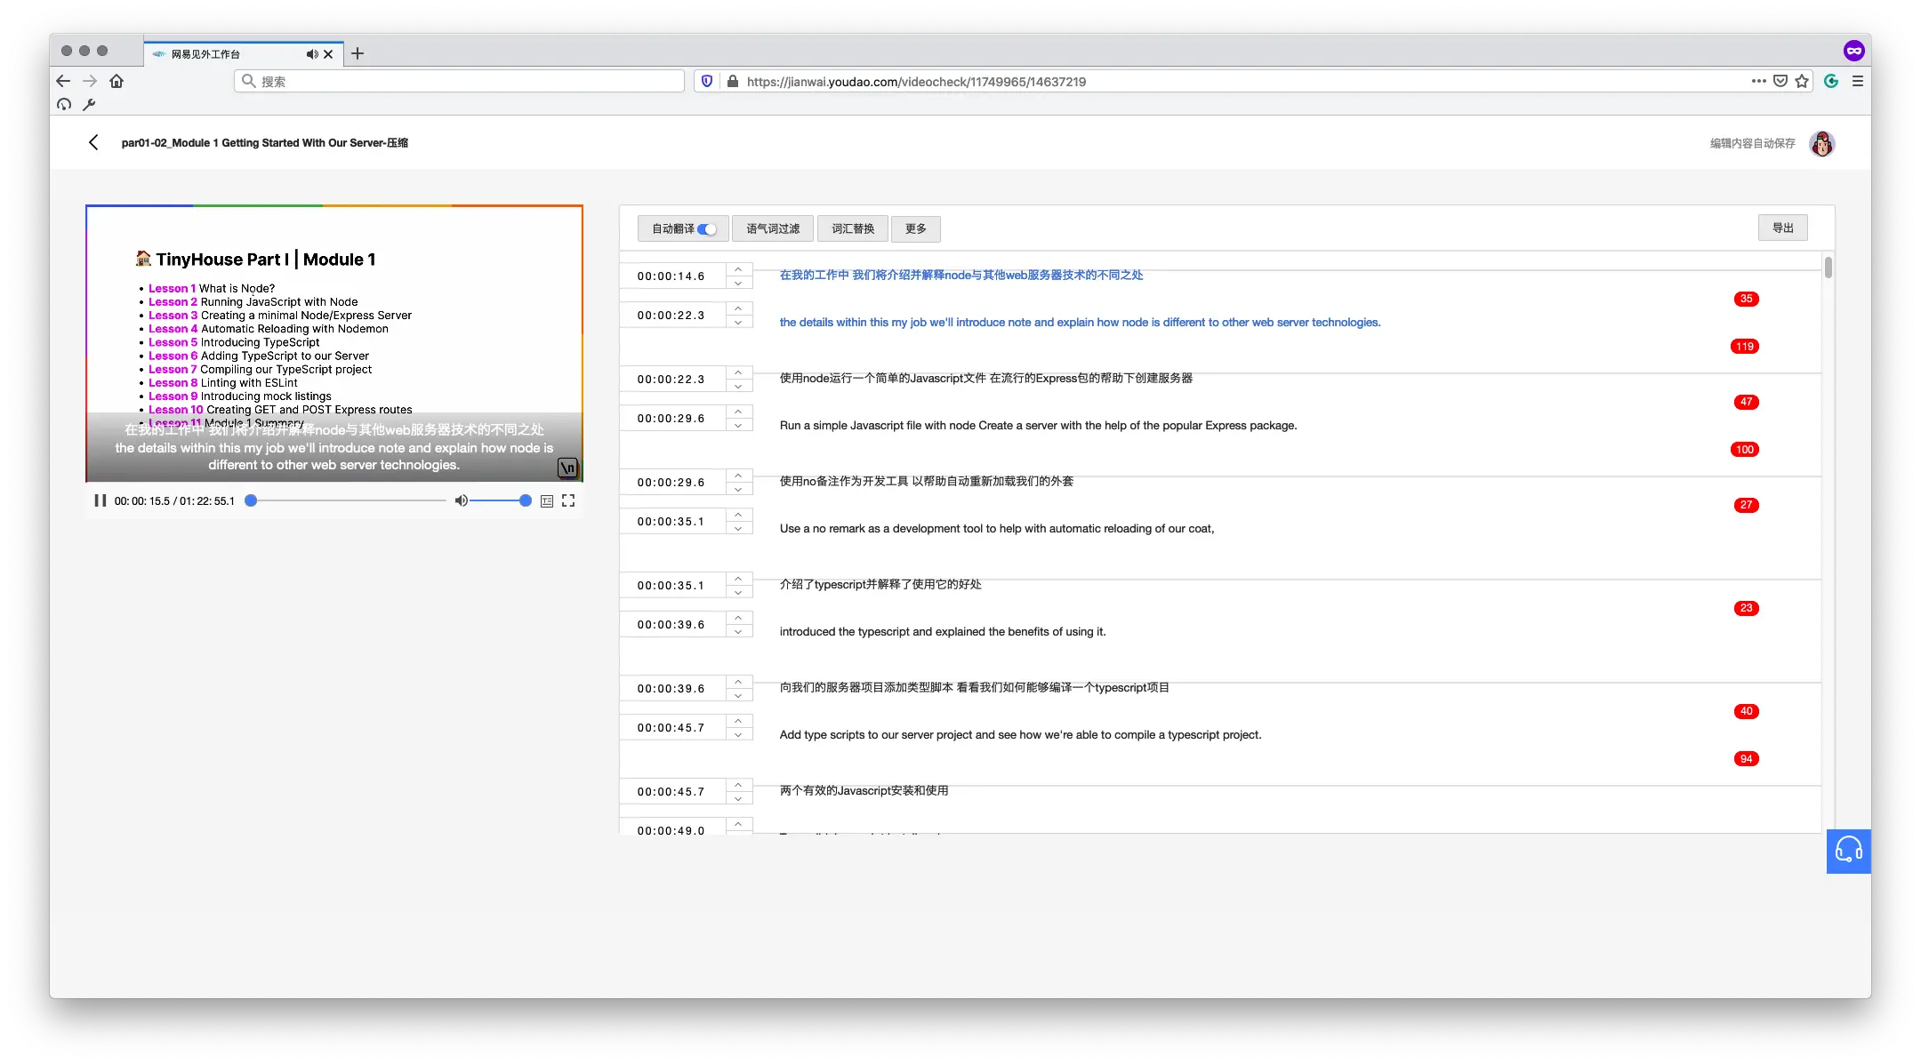Open the 词汇替换 option
Screen dimensions: 1921x1064
[x=852, y=228]
